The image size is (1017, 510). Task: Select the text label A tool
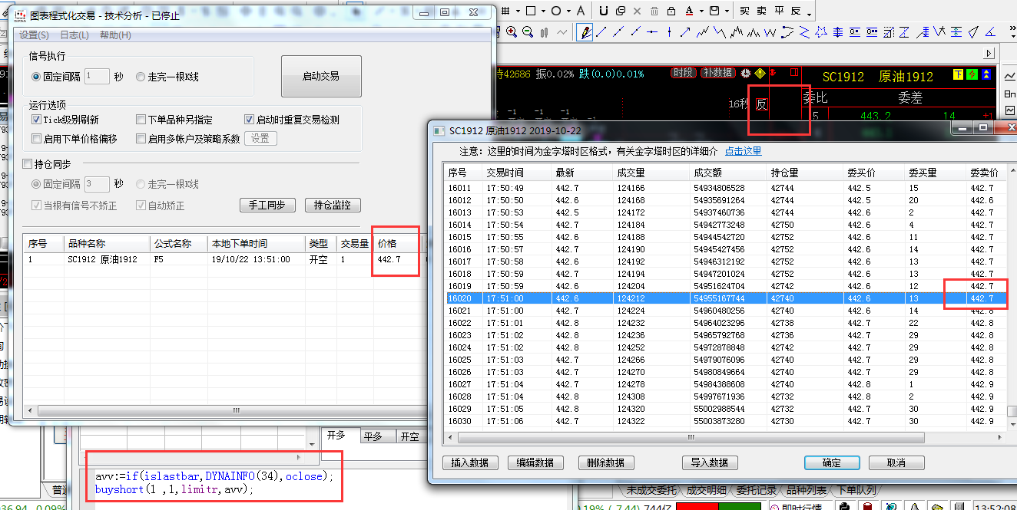580,11
